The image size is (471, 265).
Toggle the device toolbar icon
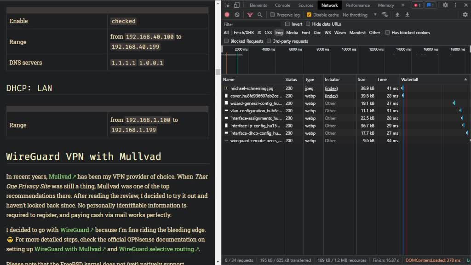tap(236, 5)
